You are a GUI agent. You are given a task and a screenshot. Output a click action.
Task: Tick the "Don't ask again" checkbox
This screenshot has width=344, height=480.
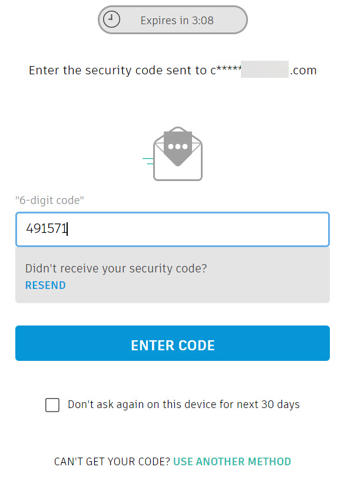pyautogui.click(x=52, y=405)
